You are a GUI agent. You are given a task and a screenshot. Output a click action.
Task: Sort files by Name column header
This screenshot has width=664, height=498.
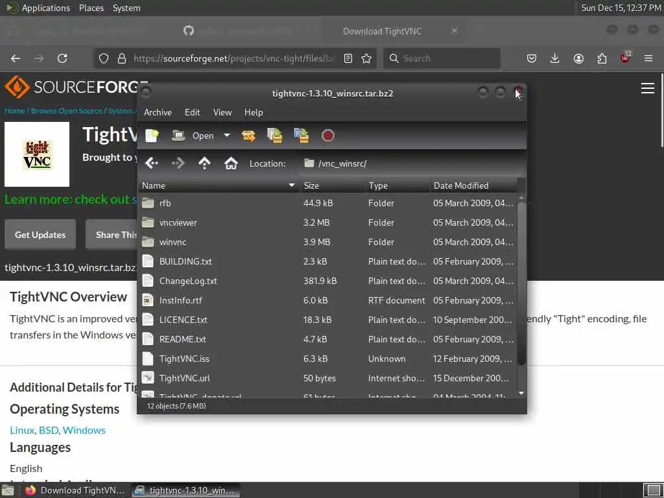[x=219, y=185]
